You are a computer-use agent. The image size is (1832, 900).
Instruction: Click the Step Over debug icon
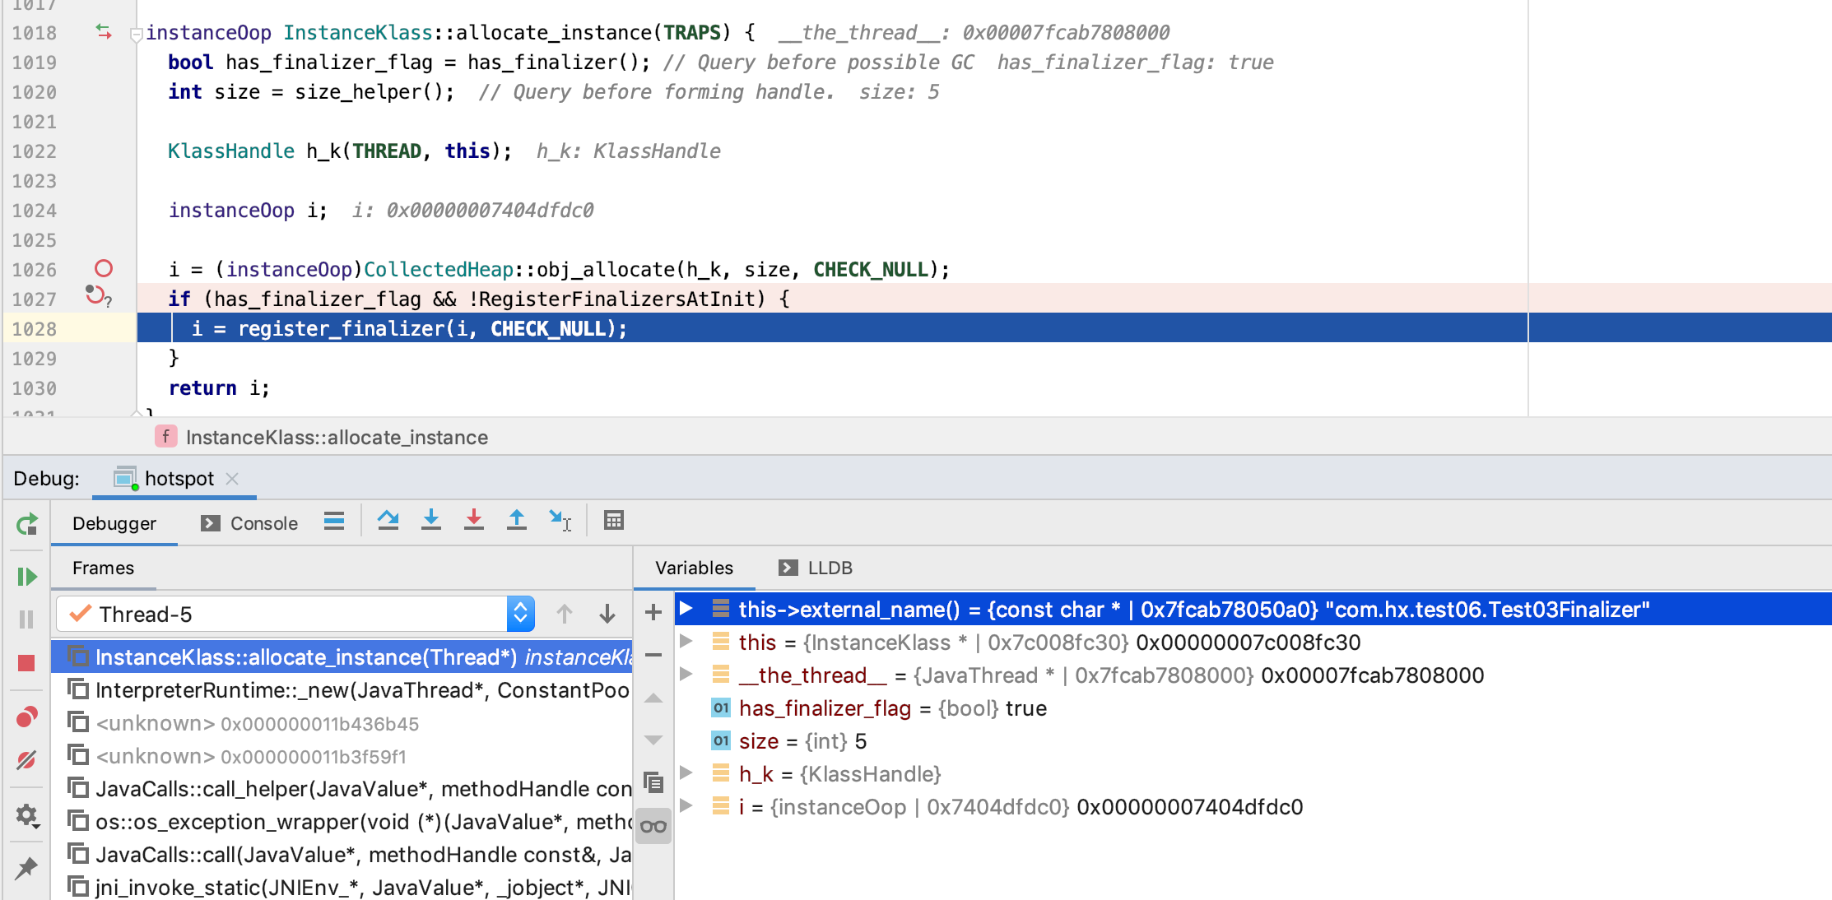pos(388,521)
